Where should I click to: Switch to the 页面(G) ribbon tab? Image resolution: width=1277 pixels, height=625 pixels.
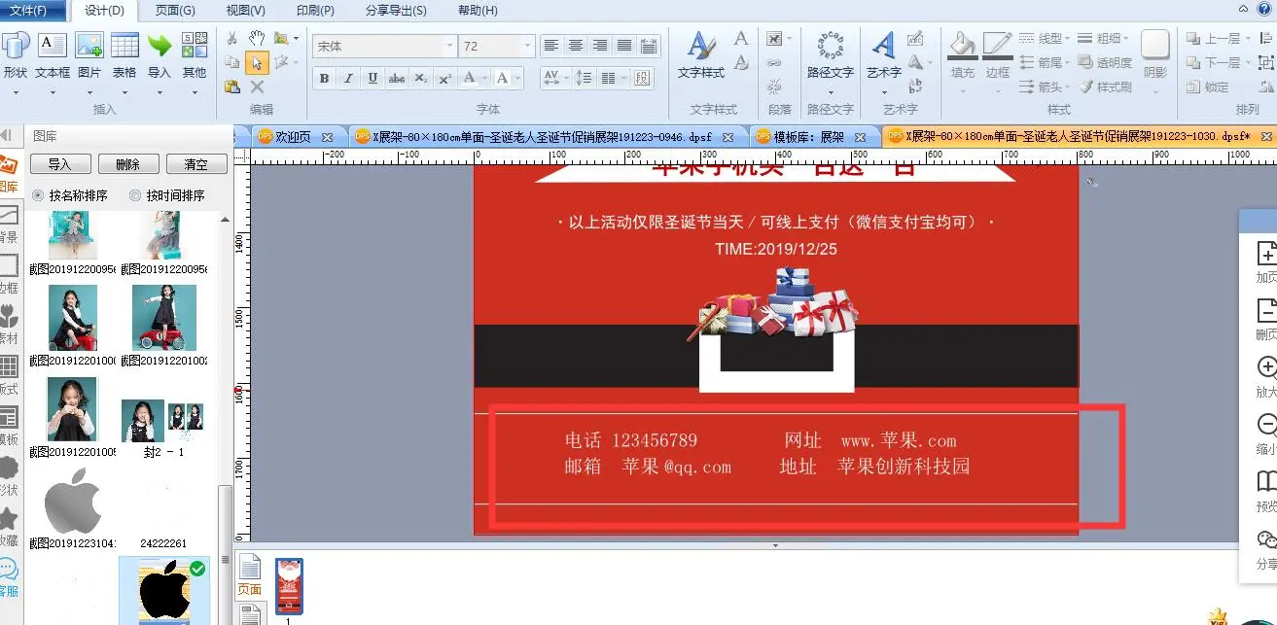175,11
